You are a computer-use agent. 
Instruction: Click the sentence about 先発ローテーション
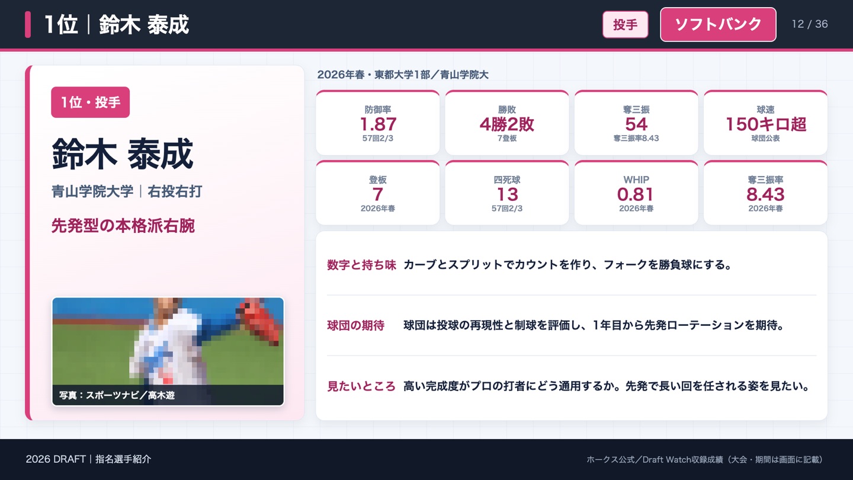click(594, 325)
